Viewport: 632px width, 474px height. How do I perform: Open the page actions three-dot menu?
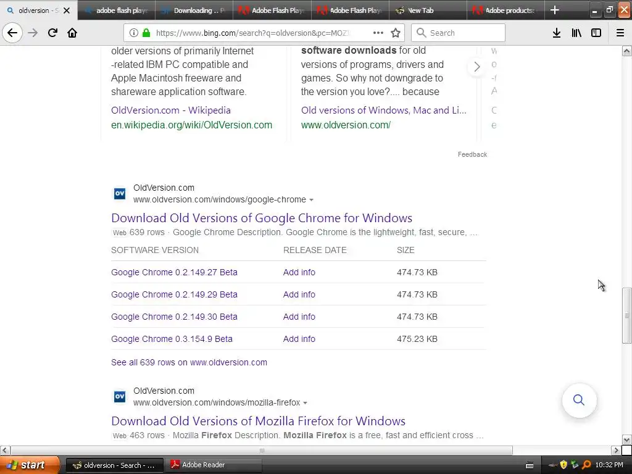378,33
